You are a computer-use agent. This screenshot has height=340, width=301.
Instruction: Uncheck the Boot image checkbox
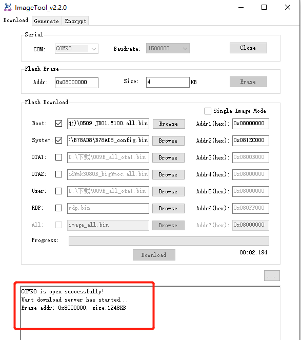click(x=58, y=124)
